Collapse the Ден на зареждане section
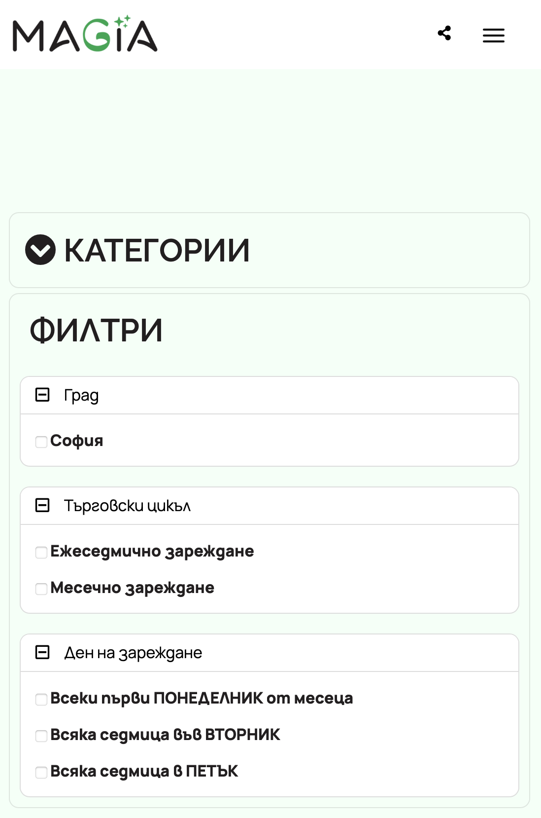The width and height of the screenshot is (541, 818). 42,652
